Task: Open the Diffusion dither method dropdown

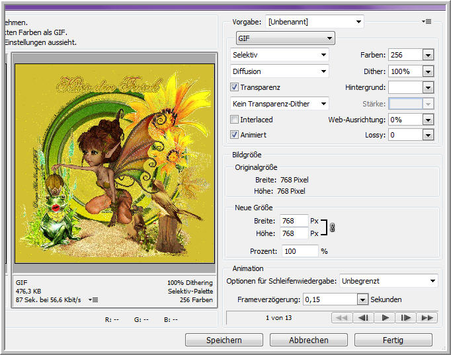Action: click(x=280, y=71)
